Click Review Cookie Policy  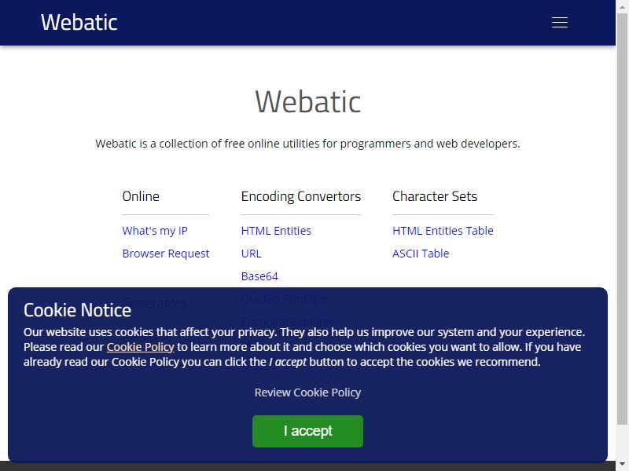307,392
